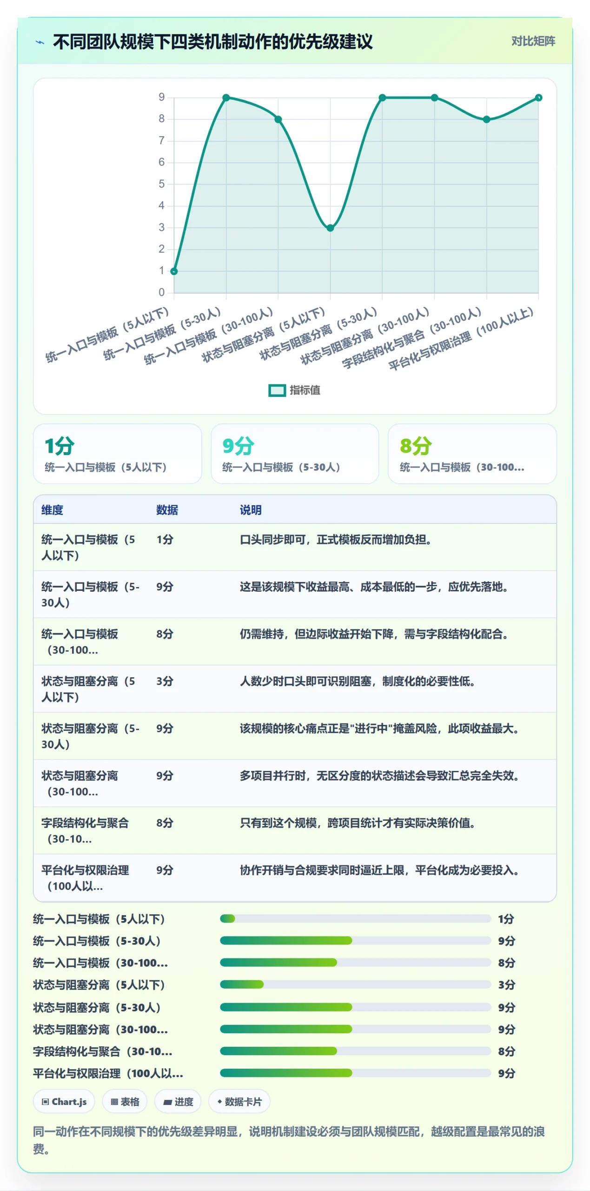Open the 1分 data card

(118, 454)
